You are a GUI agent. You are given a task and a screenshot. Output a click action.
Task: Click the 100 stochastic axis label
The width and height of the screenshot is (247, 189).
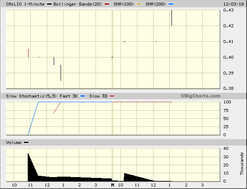point(227,102)
